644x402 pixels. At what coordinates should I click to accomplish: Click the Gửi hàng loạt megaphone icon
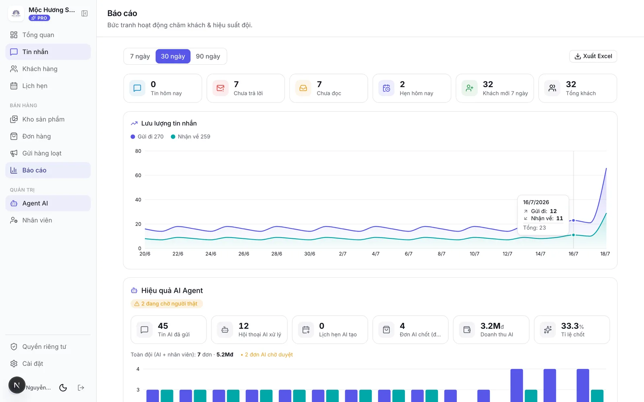[x=14, y=153]
